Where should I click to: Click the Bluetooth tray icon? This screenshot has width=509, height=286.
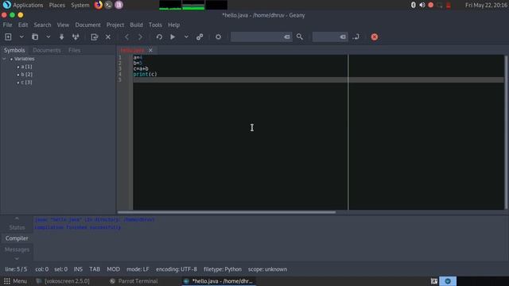pyautogui.click(x=414, y=5)
